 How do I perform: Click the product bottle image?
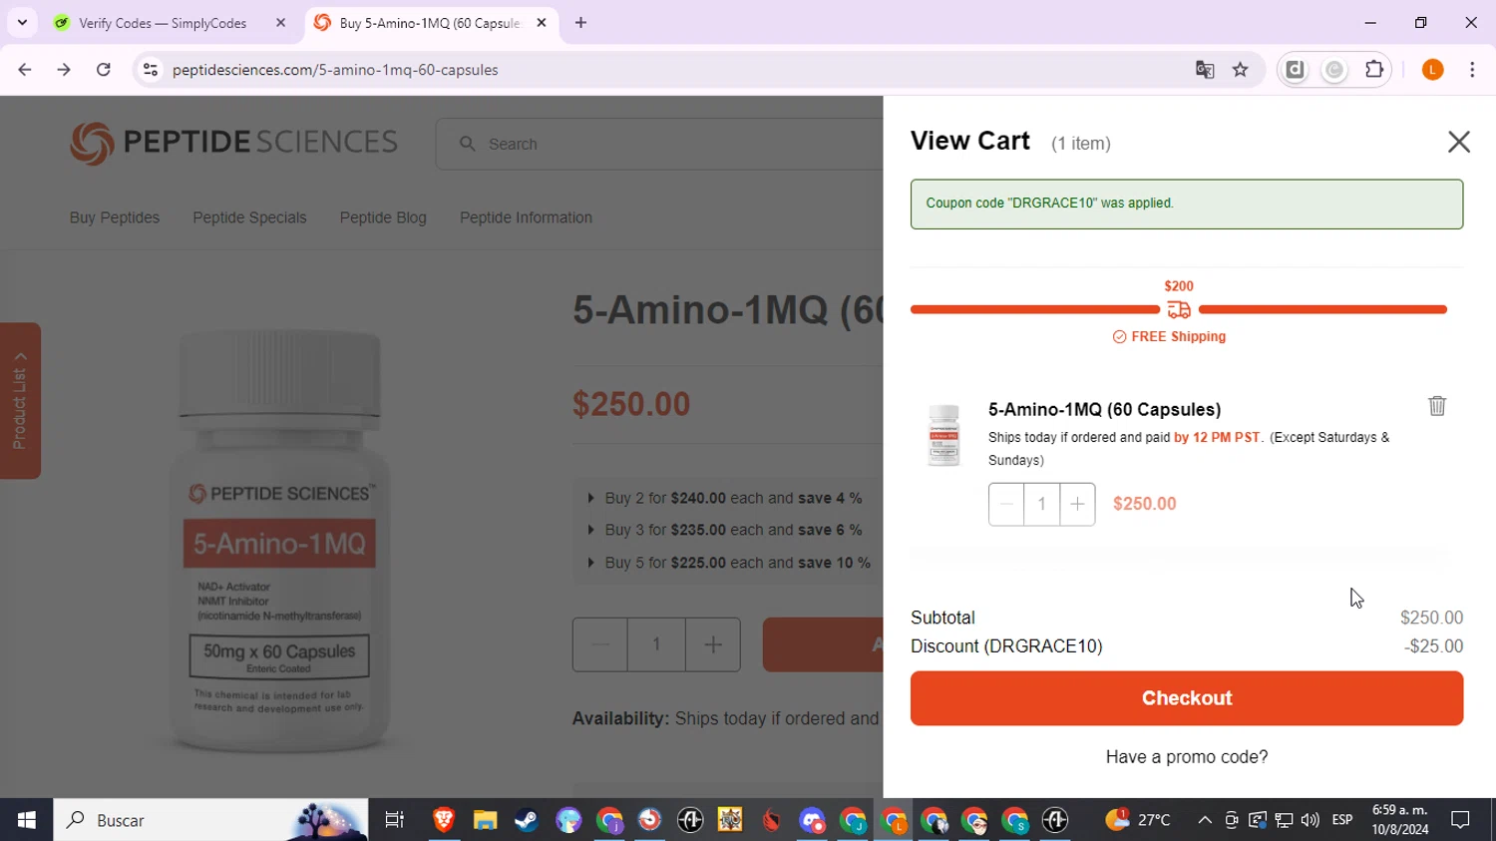tap(280, 540)
